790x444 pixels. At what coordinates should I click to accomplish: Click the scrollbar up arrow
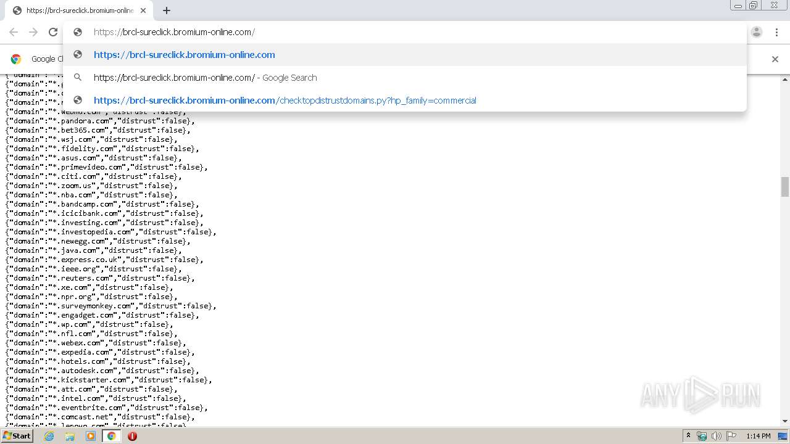(785, 80)
